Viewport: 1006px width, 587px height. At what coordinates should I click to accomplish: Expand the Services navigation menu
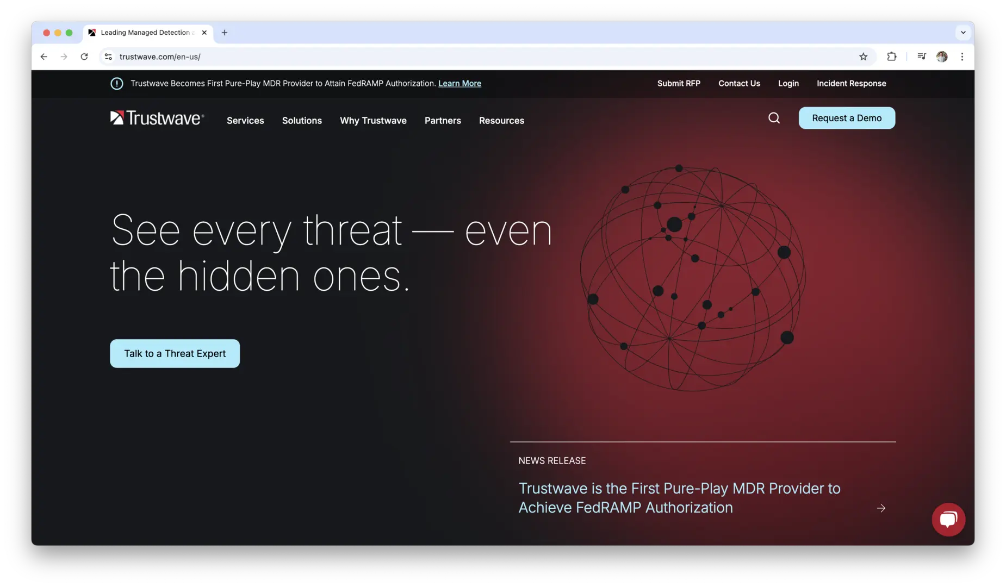(x=245, y=121)
